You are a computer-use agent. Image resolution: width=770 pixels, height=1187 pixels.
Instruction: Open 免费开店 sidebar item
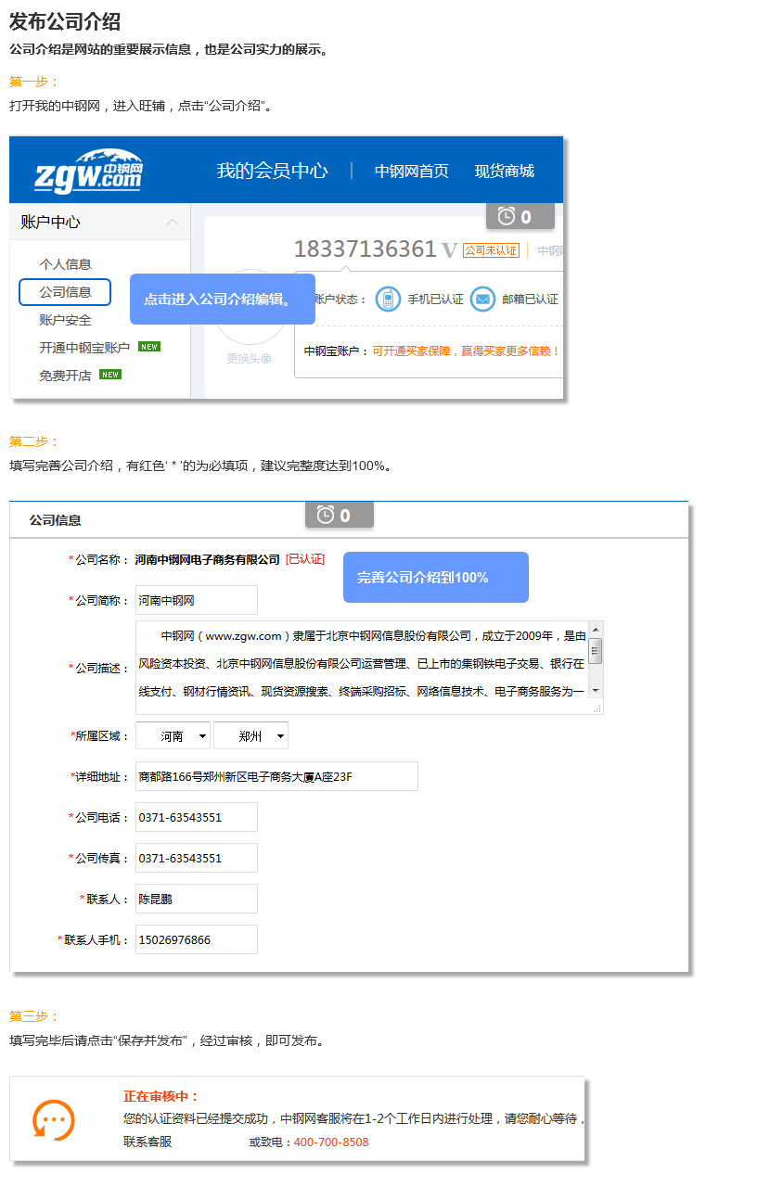pyautogui.click(x=65, y=376)
